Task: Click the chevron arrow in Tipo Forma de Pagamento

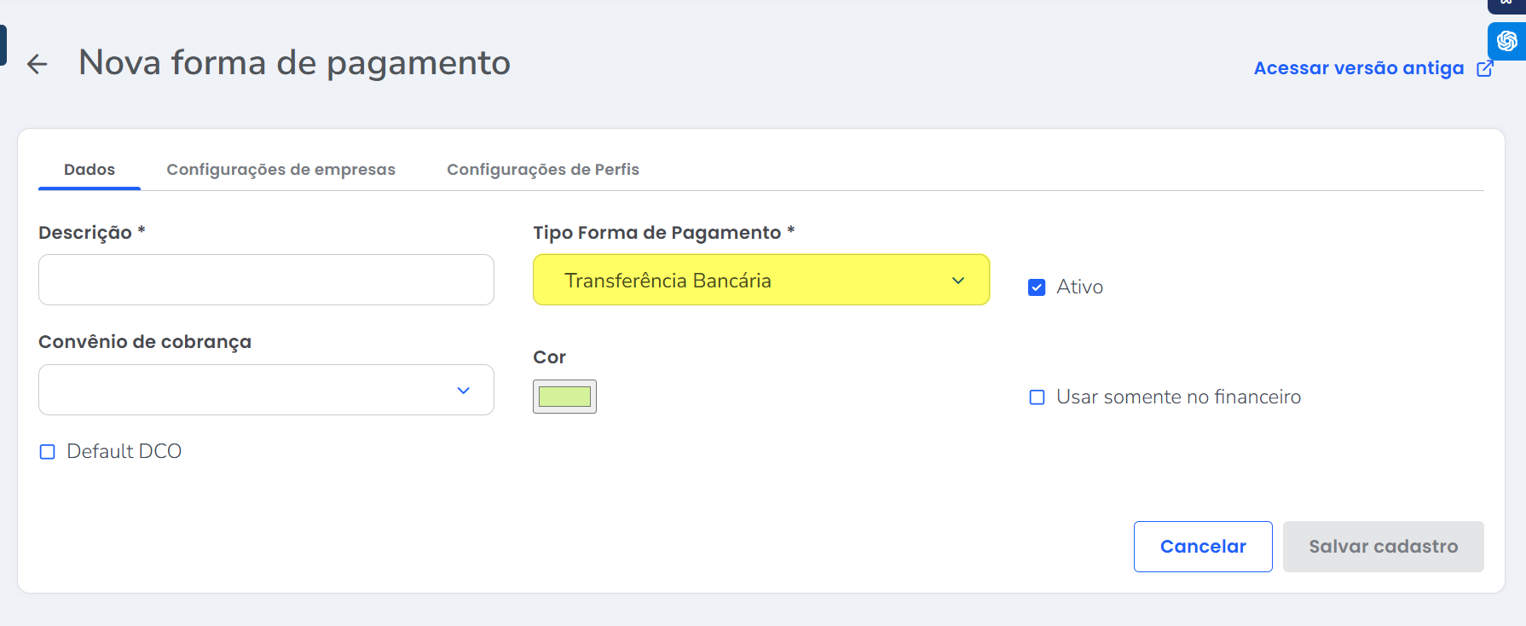Action: pyautogui.click(x=958, y=281)
